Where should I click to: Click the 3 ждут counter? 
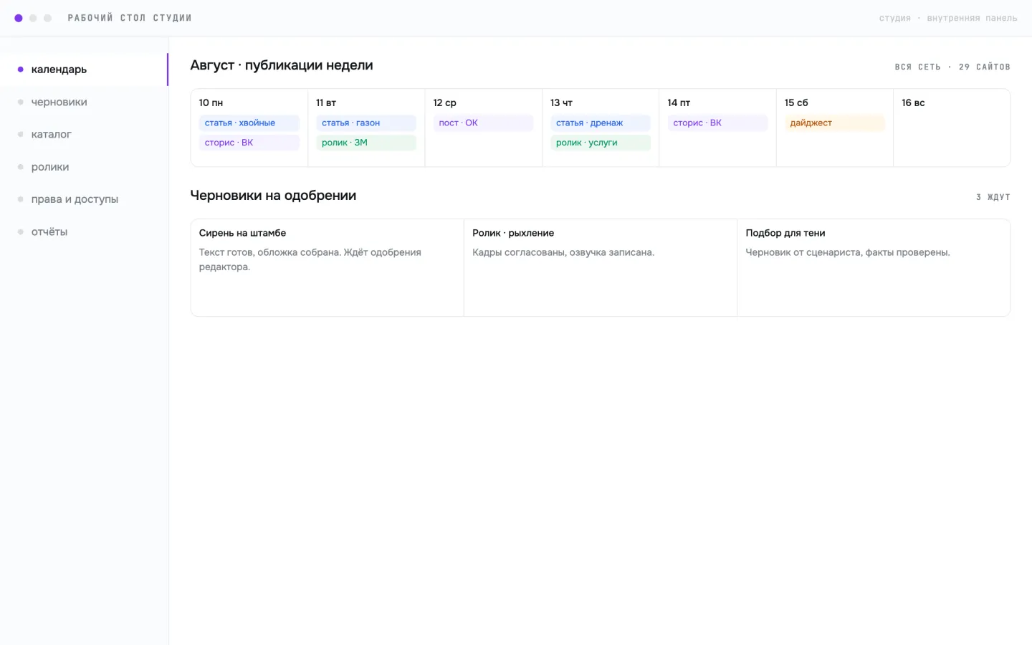pos(993,197)
